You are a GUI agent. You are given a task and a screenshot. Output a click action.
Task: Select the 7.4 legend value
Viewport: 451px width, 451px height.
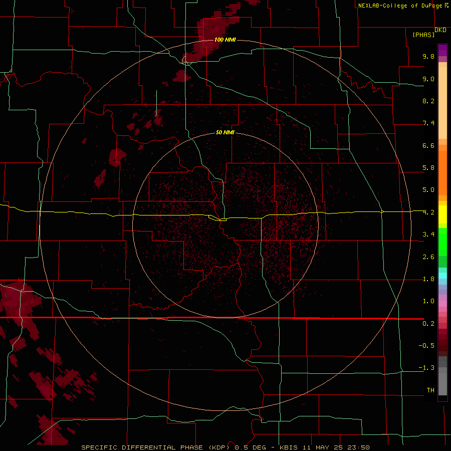(428, 123)
